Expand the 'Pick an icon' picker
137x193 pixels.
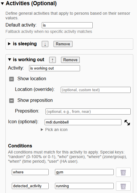click(54, 130)
